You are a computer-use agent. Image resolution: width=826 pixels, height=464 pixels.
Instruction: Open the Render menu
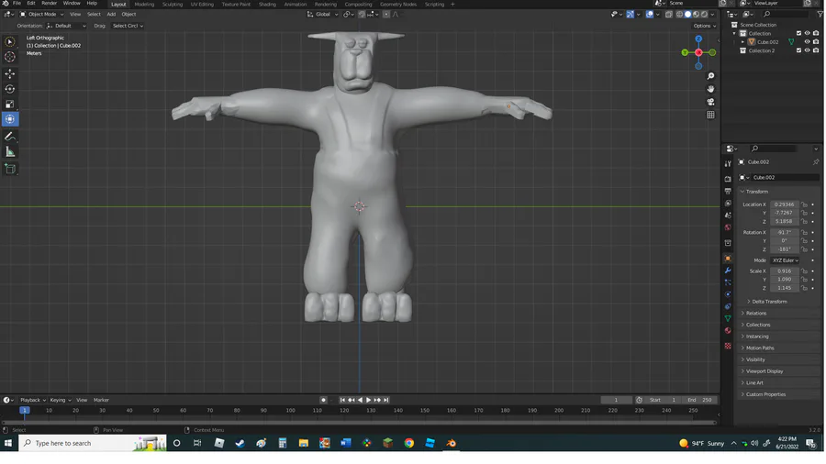tap(49, 4)
